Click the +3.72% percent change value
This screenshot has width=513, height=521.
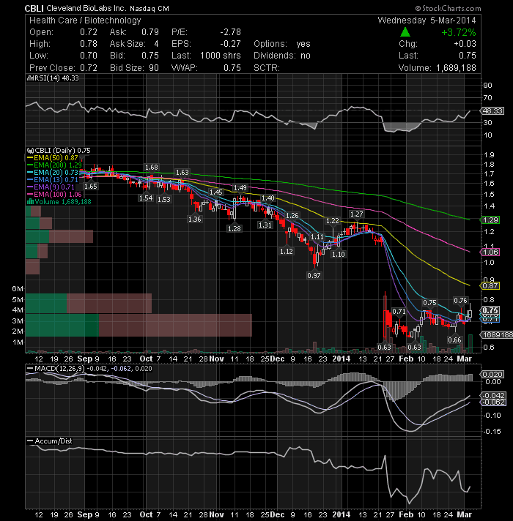[459, 32]
